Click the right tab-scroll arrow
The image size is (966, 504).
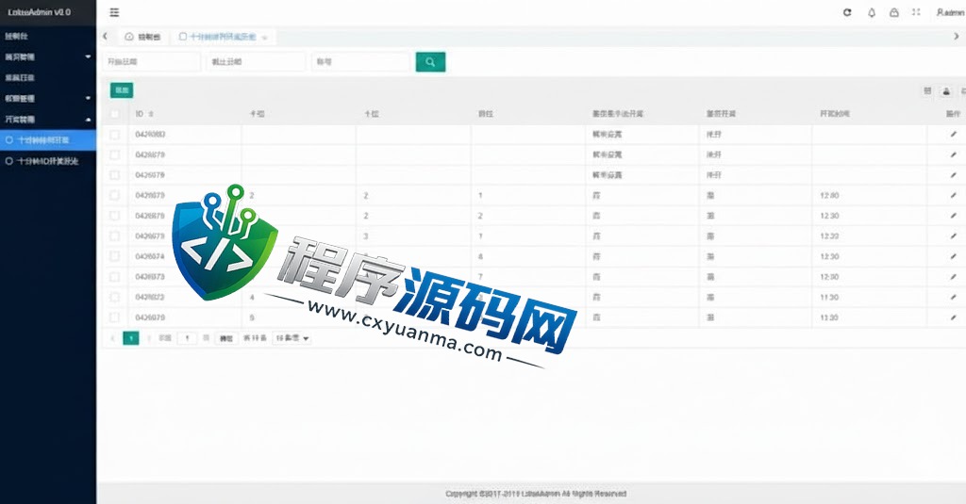(957, 37)
